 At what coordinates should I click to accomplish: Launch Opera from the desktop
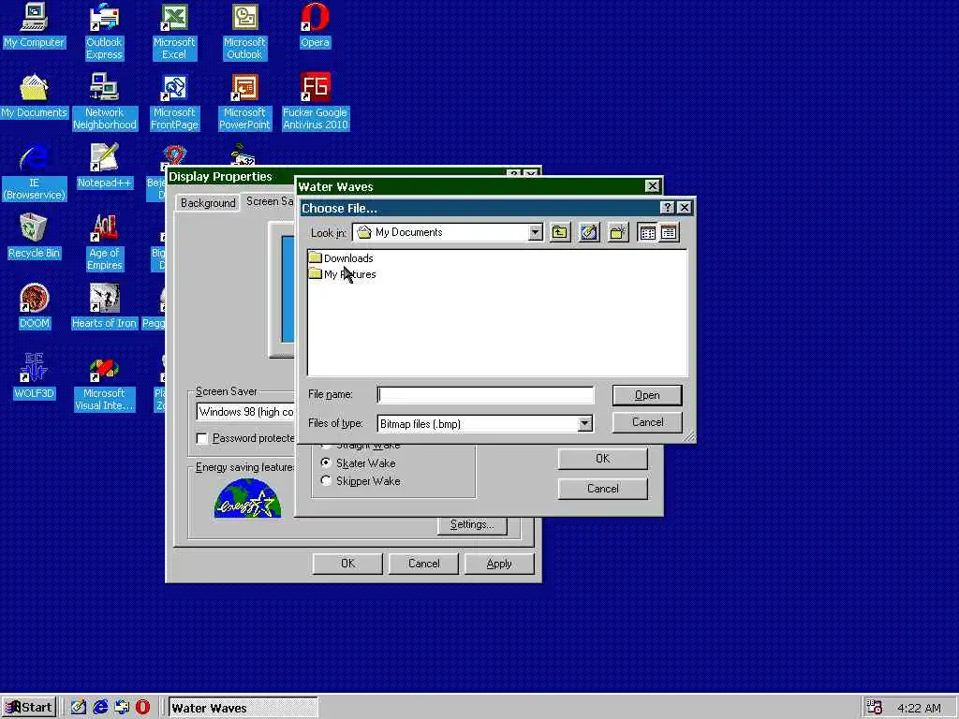[x=315, y=25]
